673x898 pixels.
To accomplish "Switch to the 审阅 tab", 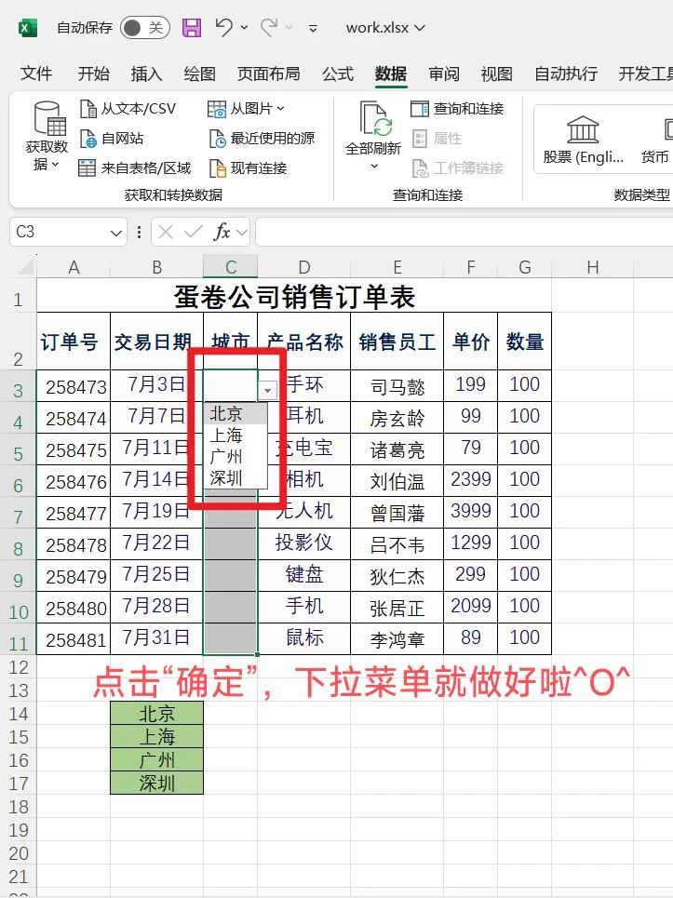I will pos(444,74).
